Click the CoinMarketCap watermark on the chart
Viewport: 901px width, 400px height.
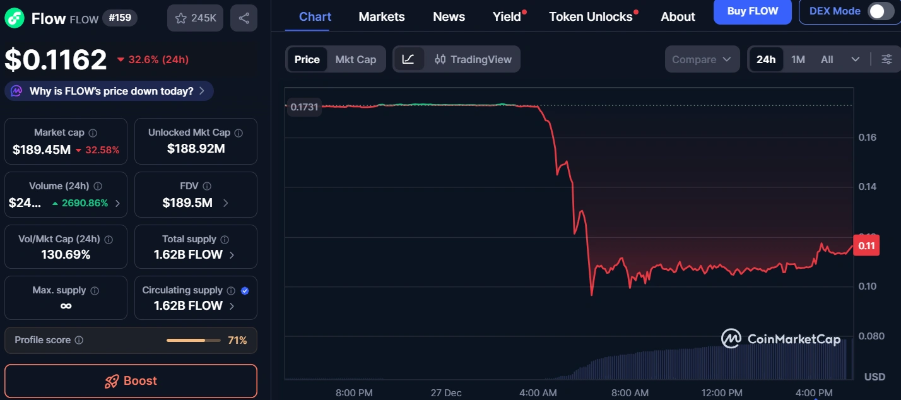(780, 339)
